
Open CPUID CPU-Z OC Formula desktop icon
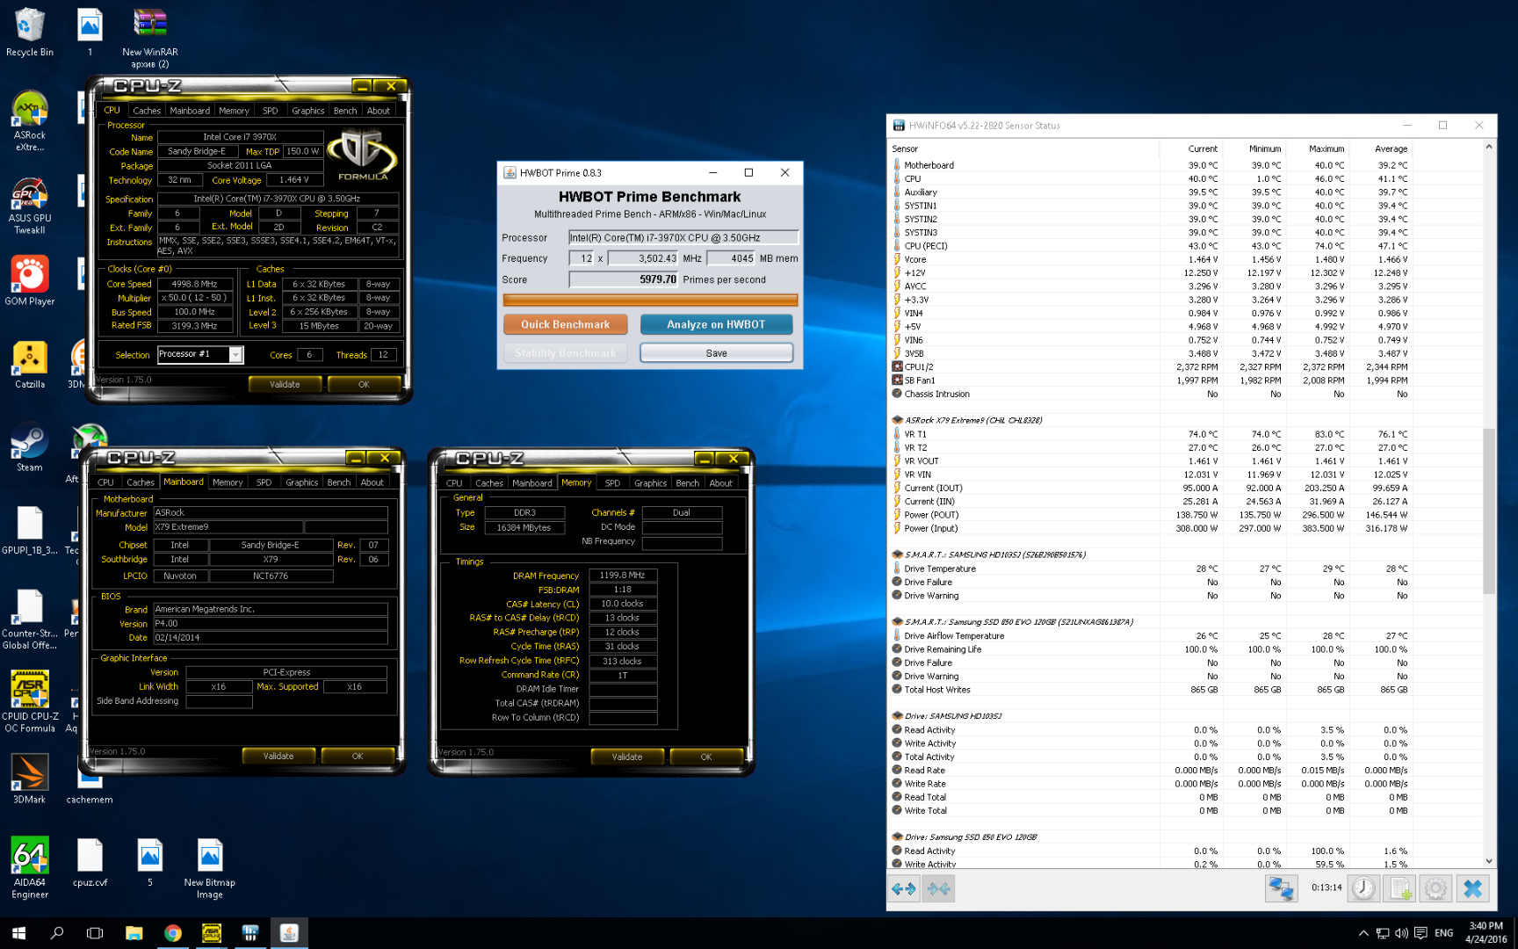[x=30, y=701]
